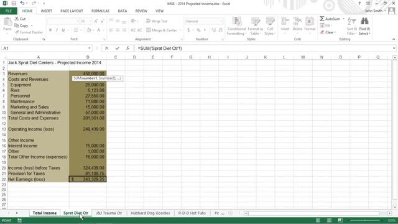Switch to the INSERT ribbon tab
The image size is (398, 224).
tap(47, 11)
